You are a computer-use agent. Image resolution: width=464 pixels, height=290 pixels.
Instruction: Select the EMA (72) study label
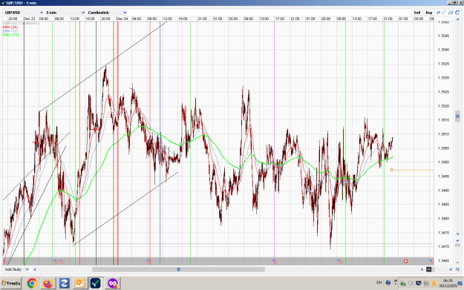(10, 31)
